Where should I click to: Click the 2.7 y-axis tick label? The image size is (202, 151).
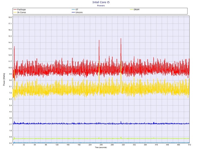[x=10, y=124]
